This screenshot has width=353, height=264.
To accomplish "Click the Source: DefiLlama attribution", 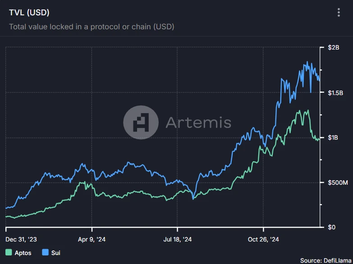I will point(326,260).
